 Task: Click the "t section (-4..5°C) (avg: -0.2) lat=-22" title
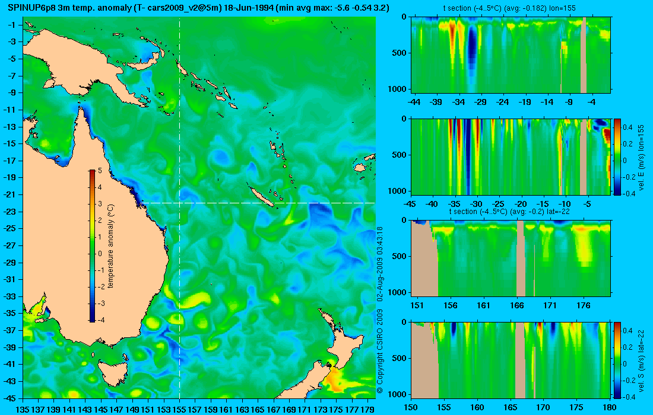coord(509,211)
